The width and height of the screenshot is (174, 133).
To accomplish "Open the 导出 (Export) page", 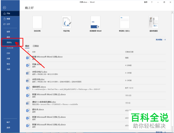I will 10,64.
